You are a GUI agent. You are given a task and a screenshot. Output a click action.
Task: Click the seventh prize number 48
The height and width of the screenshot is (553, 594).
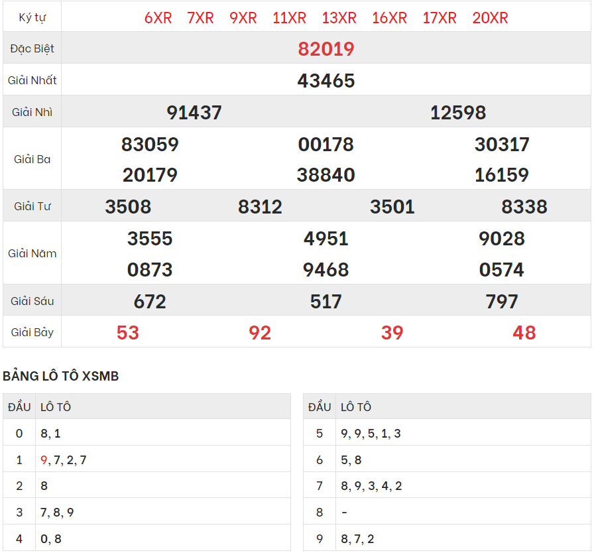click(x=524, y=333)
